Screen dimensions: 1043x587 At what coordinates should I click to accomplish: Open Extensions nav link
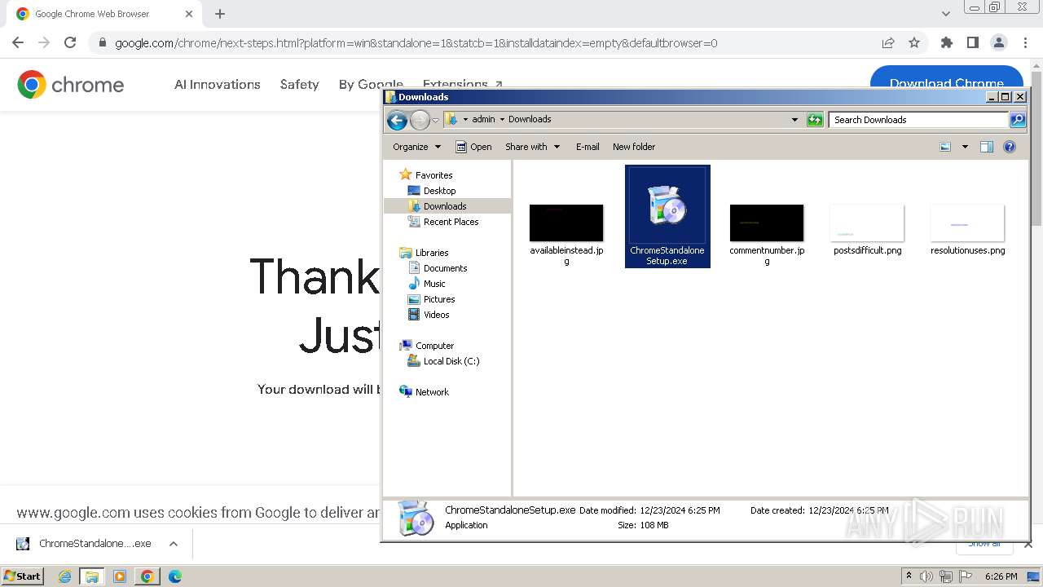tap(463, 84)
